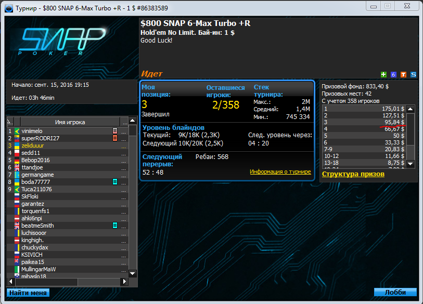Click the Poland flag beside sedd11

(17, 153)
